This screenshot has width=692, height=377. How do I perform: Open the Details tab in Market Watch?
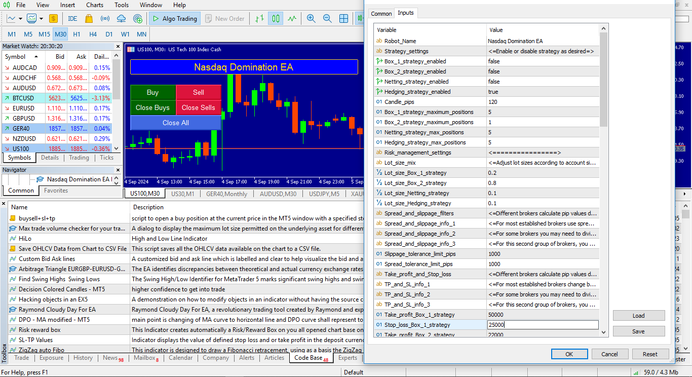tap(50, 158)
